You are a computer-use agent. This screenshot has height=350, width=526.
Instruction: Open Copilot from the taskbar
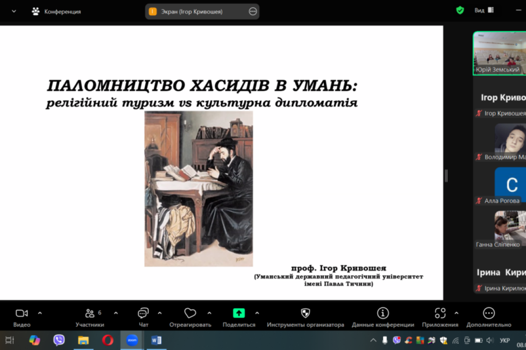point(35,340)
